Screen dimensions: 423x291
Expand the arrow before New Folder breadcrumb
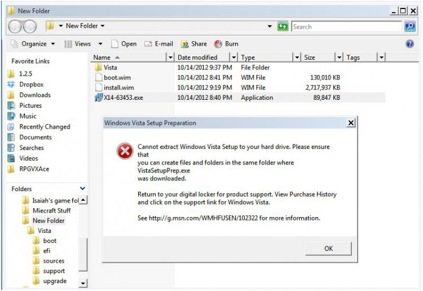(x=61, y=26)
